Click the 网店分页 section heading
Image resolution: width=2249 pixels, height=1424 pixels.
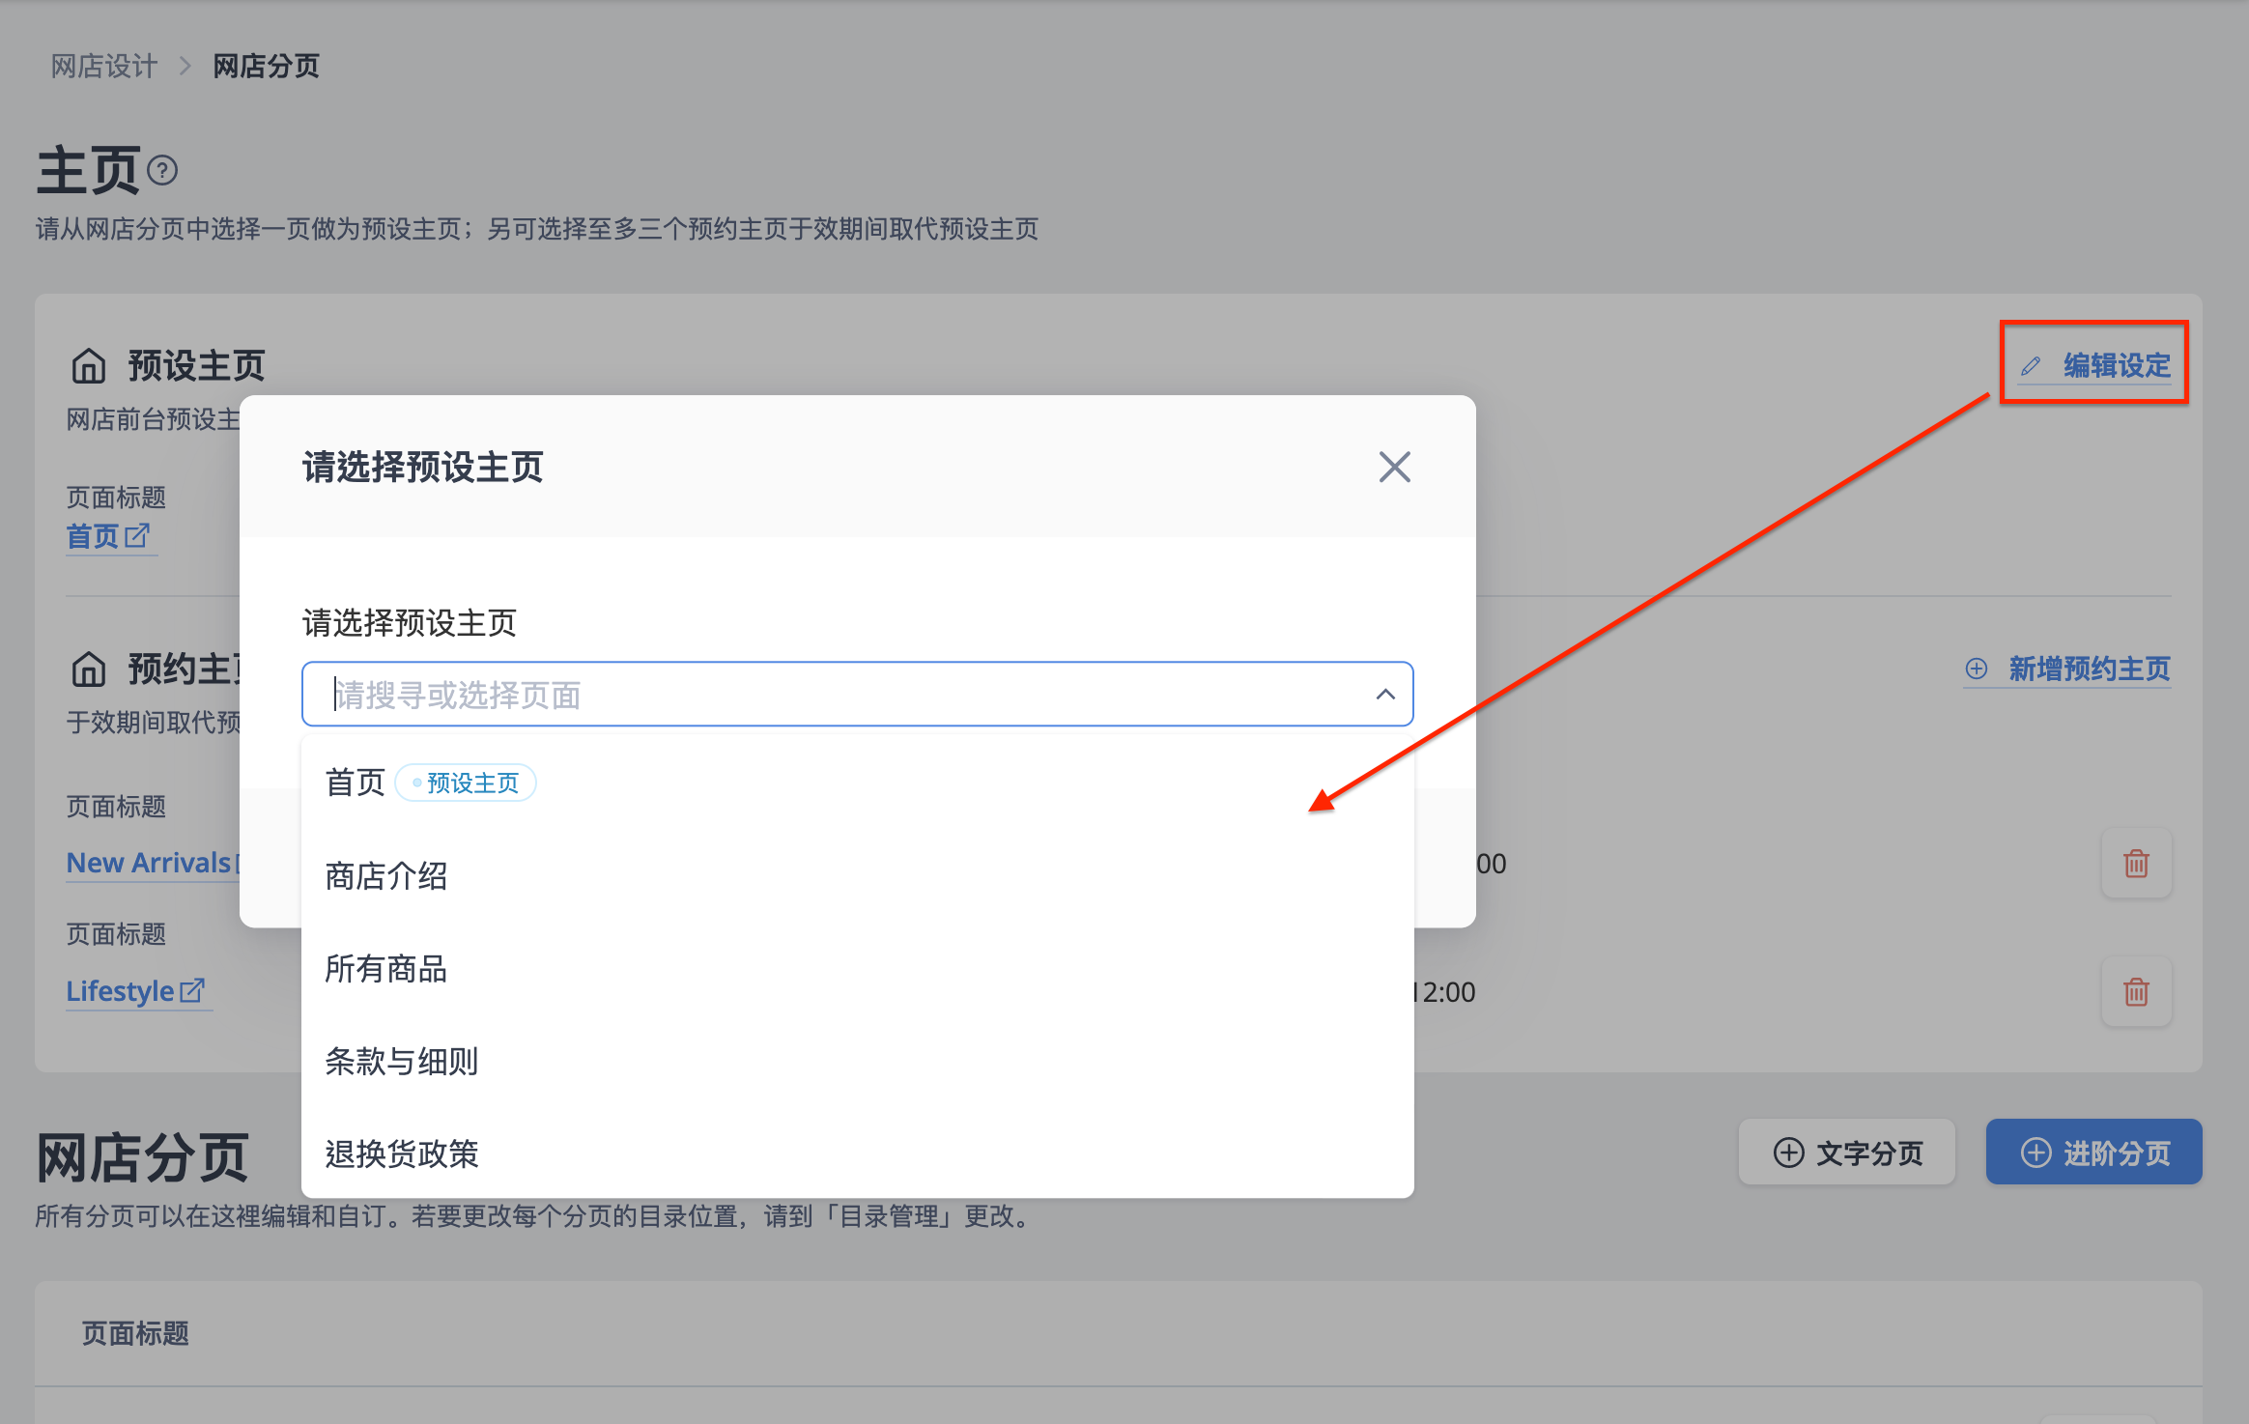tap(143, 1157)
